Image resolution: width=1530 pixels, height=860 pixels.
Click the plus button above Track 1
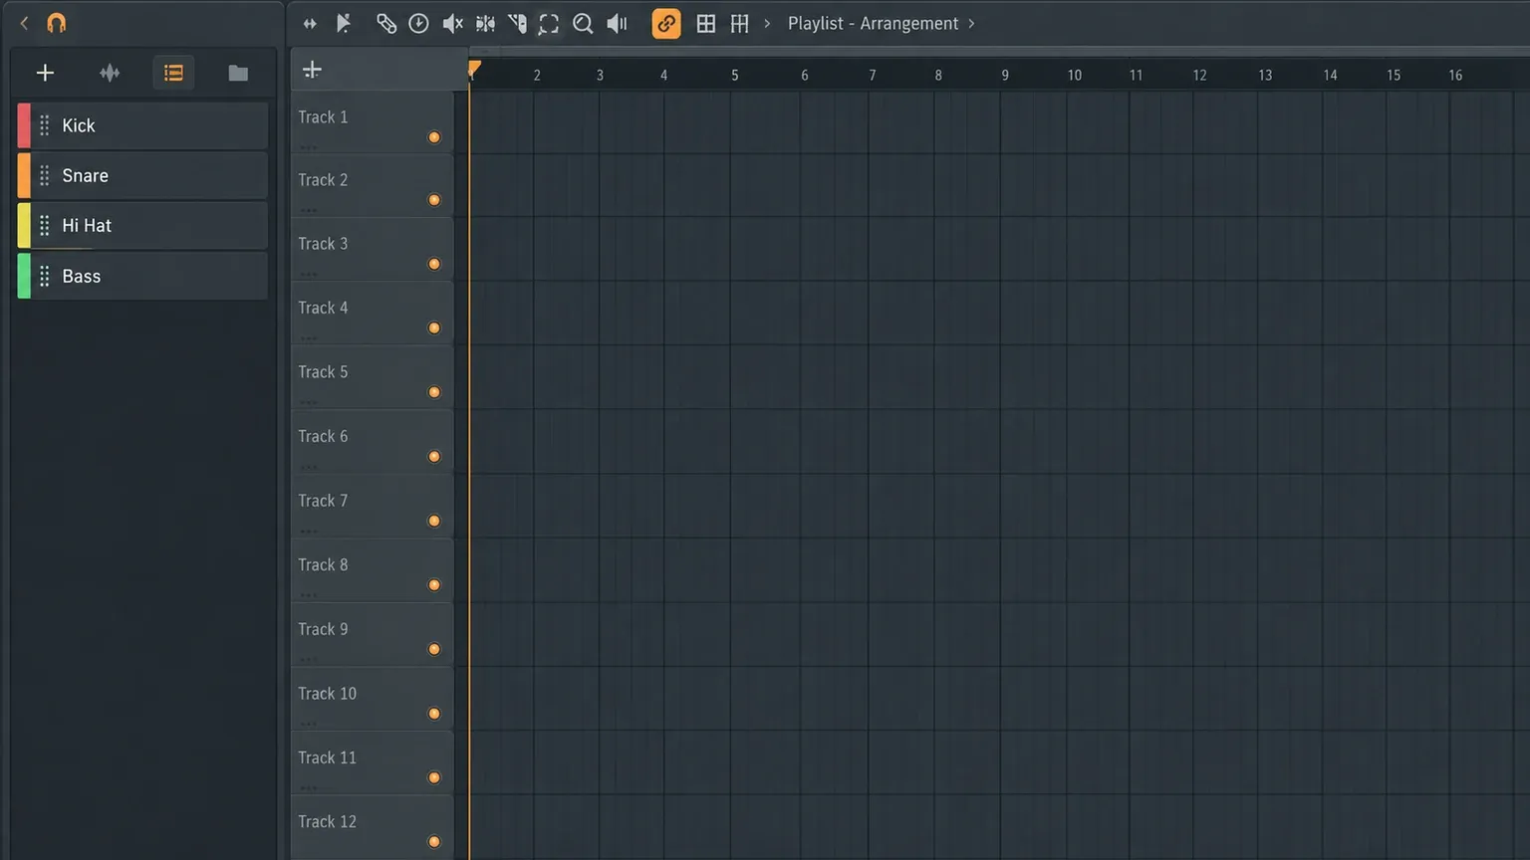(312, 70)
